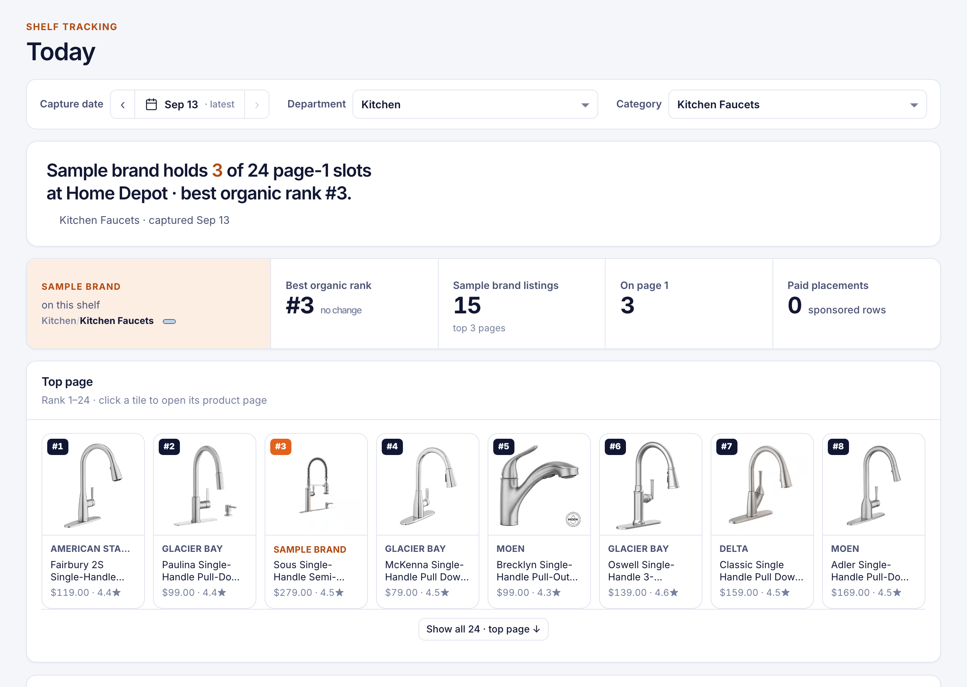Click On page 1 value 3
967x687 pixels.
[x=627, y=305]
